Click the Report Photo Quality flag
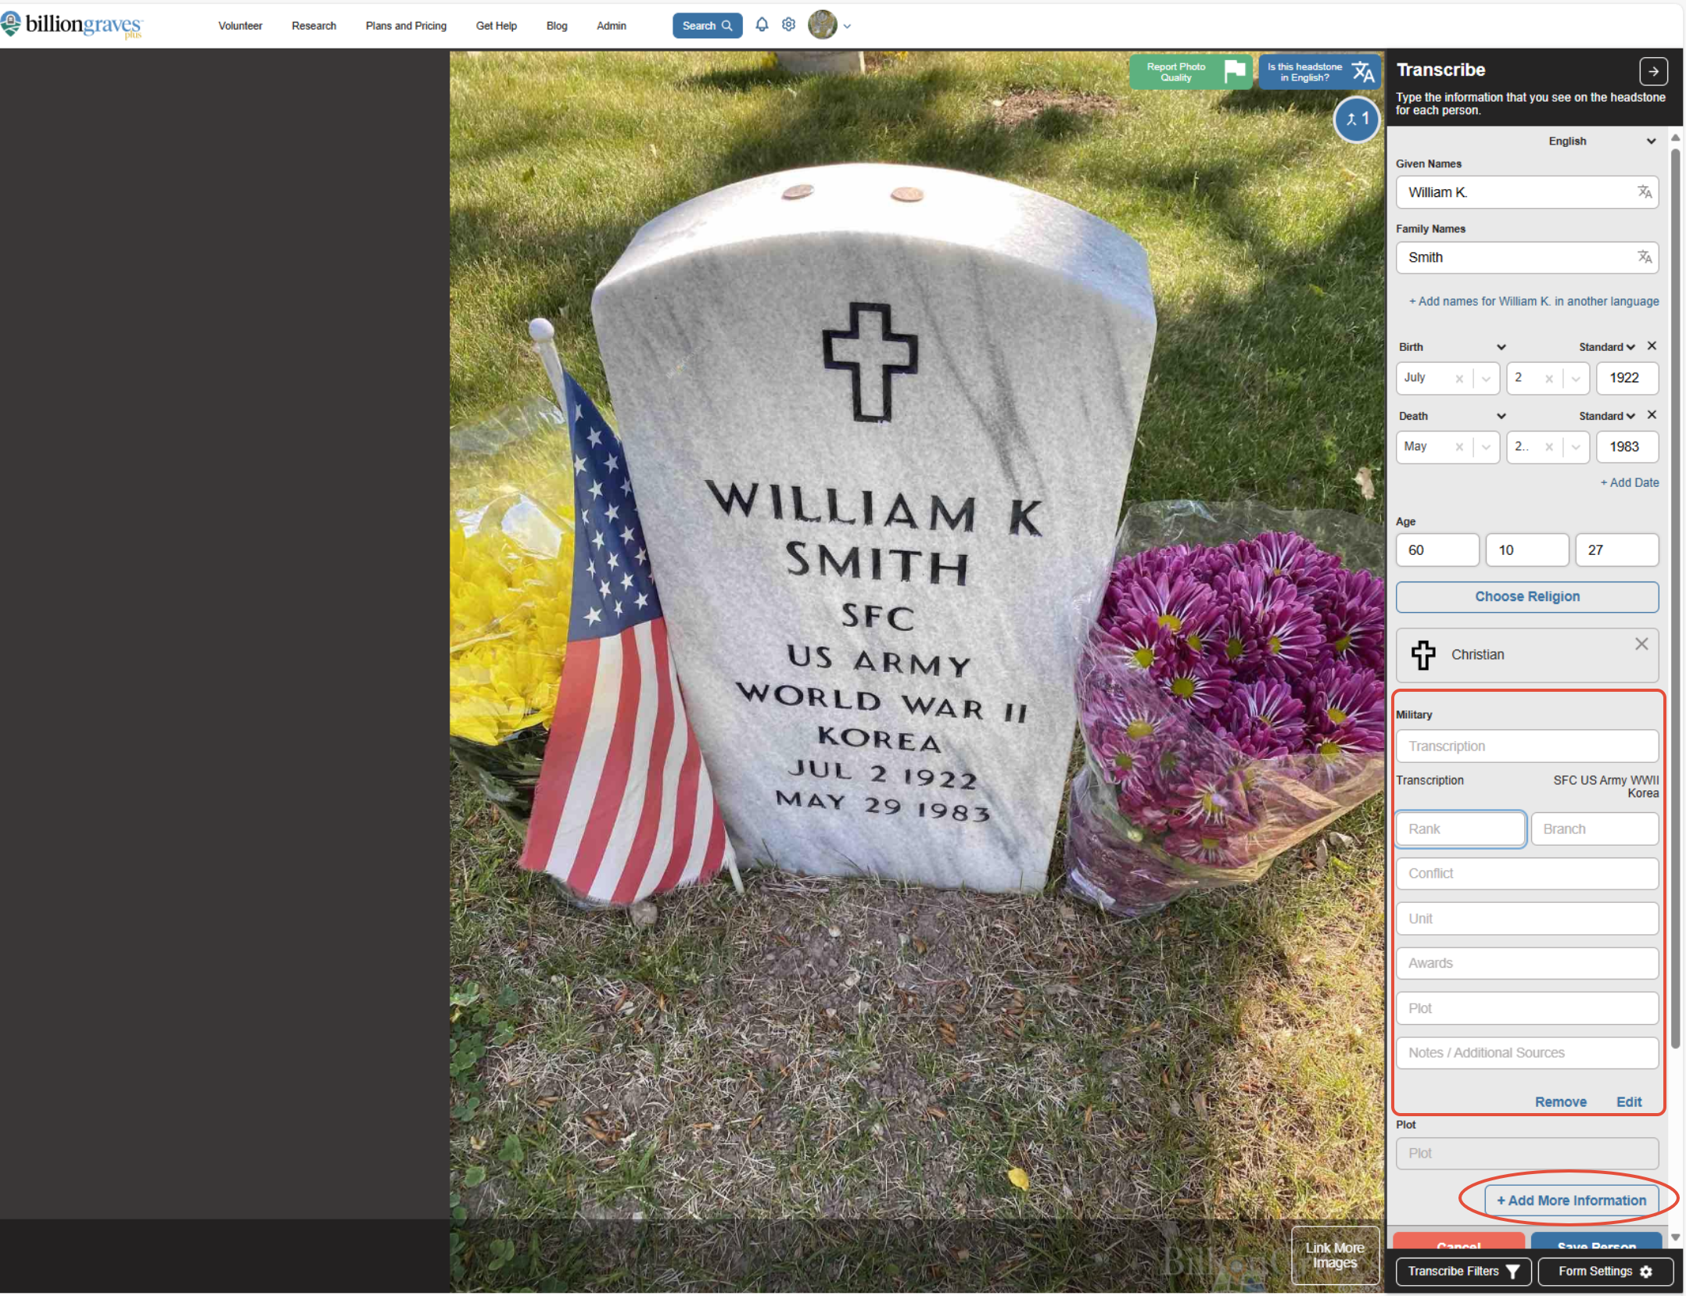The image size is (1686, 1296). [x=1234, y=72]
